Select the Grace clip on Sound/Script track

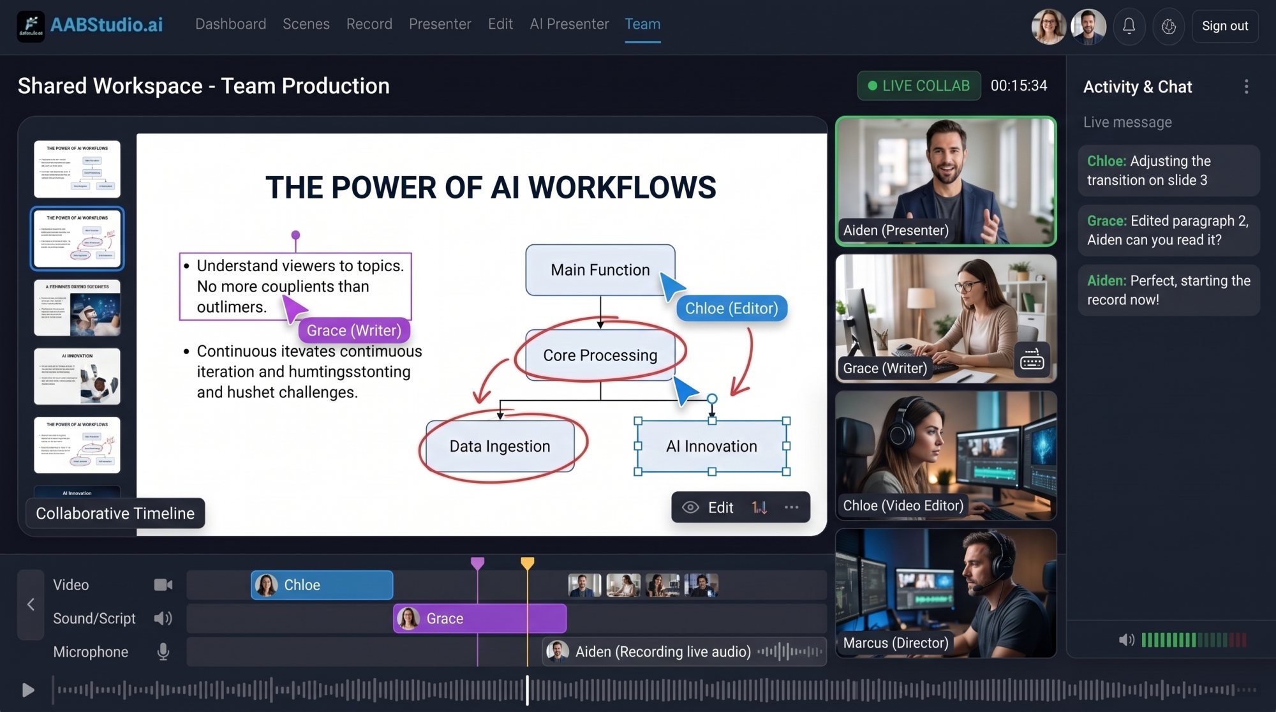pyautogui.click(x=480, y=618)
